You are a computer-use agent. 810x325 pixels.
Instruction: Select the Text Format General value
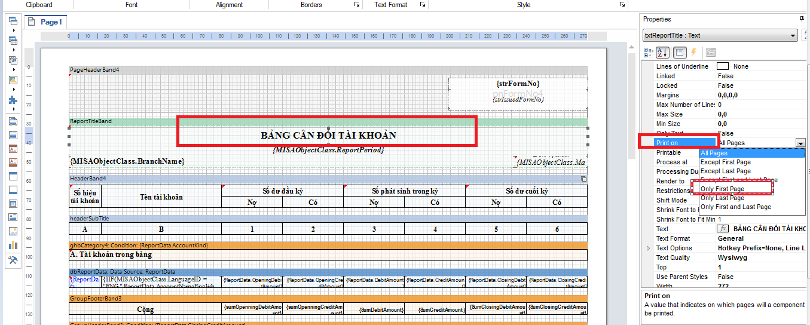coord(730,238)
